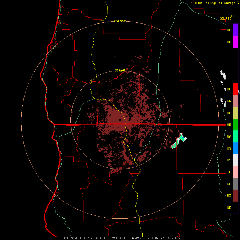
Task: Click the RA mint green legend swatch
Action: pyautogui.click(x=235, y=137)
